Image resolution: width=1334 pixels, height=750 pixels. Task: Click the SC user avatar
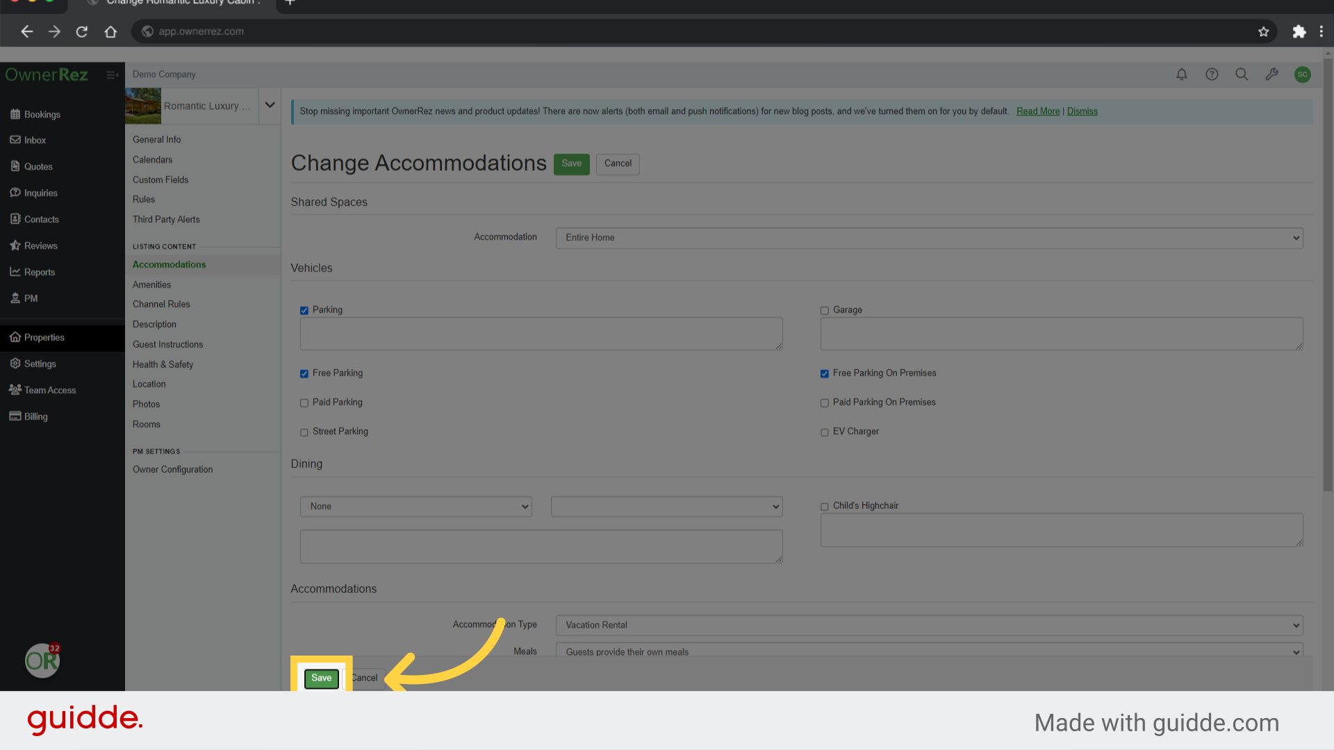[1302, 74]
